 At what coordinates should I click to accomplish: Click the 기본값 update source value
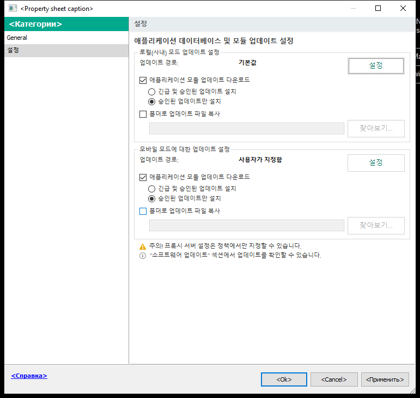pyautogui.click(x=247, y=63)
